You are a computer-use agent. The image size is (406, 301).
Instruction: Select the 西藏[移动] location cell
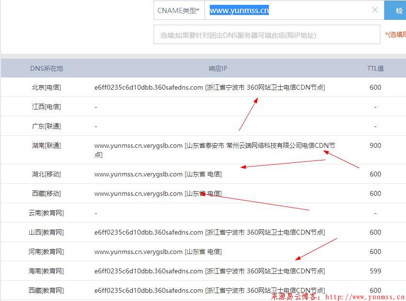click(x=47, y=193)
